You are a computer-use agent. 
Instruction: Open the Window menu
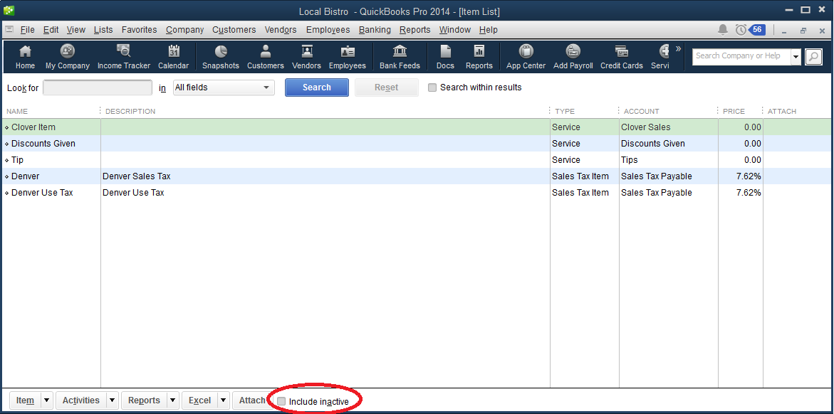[x=455, y=30]
